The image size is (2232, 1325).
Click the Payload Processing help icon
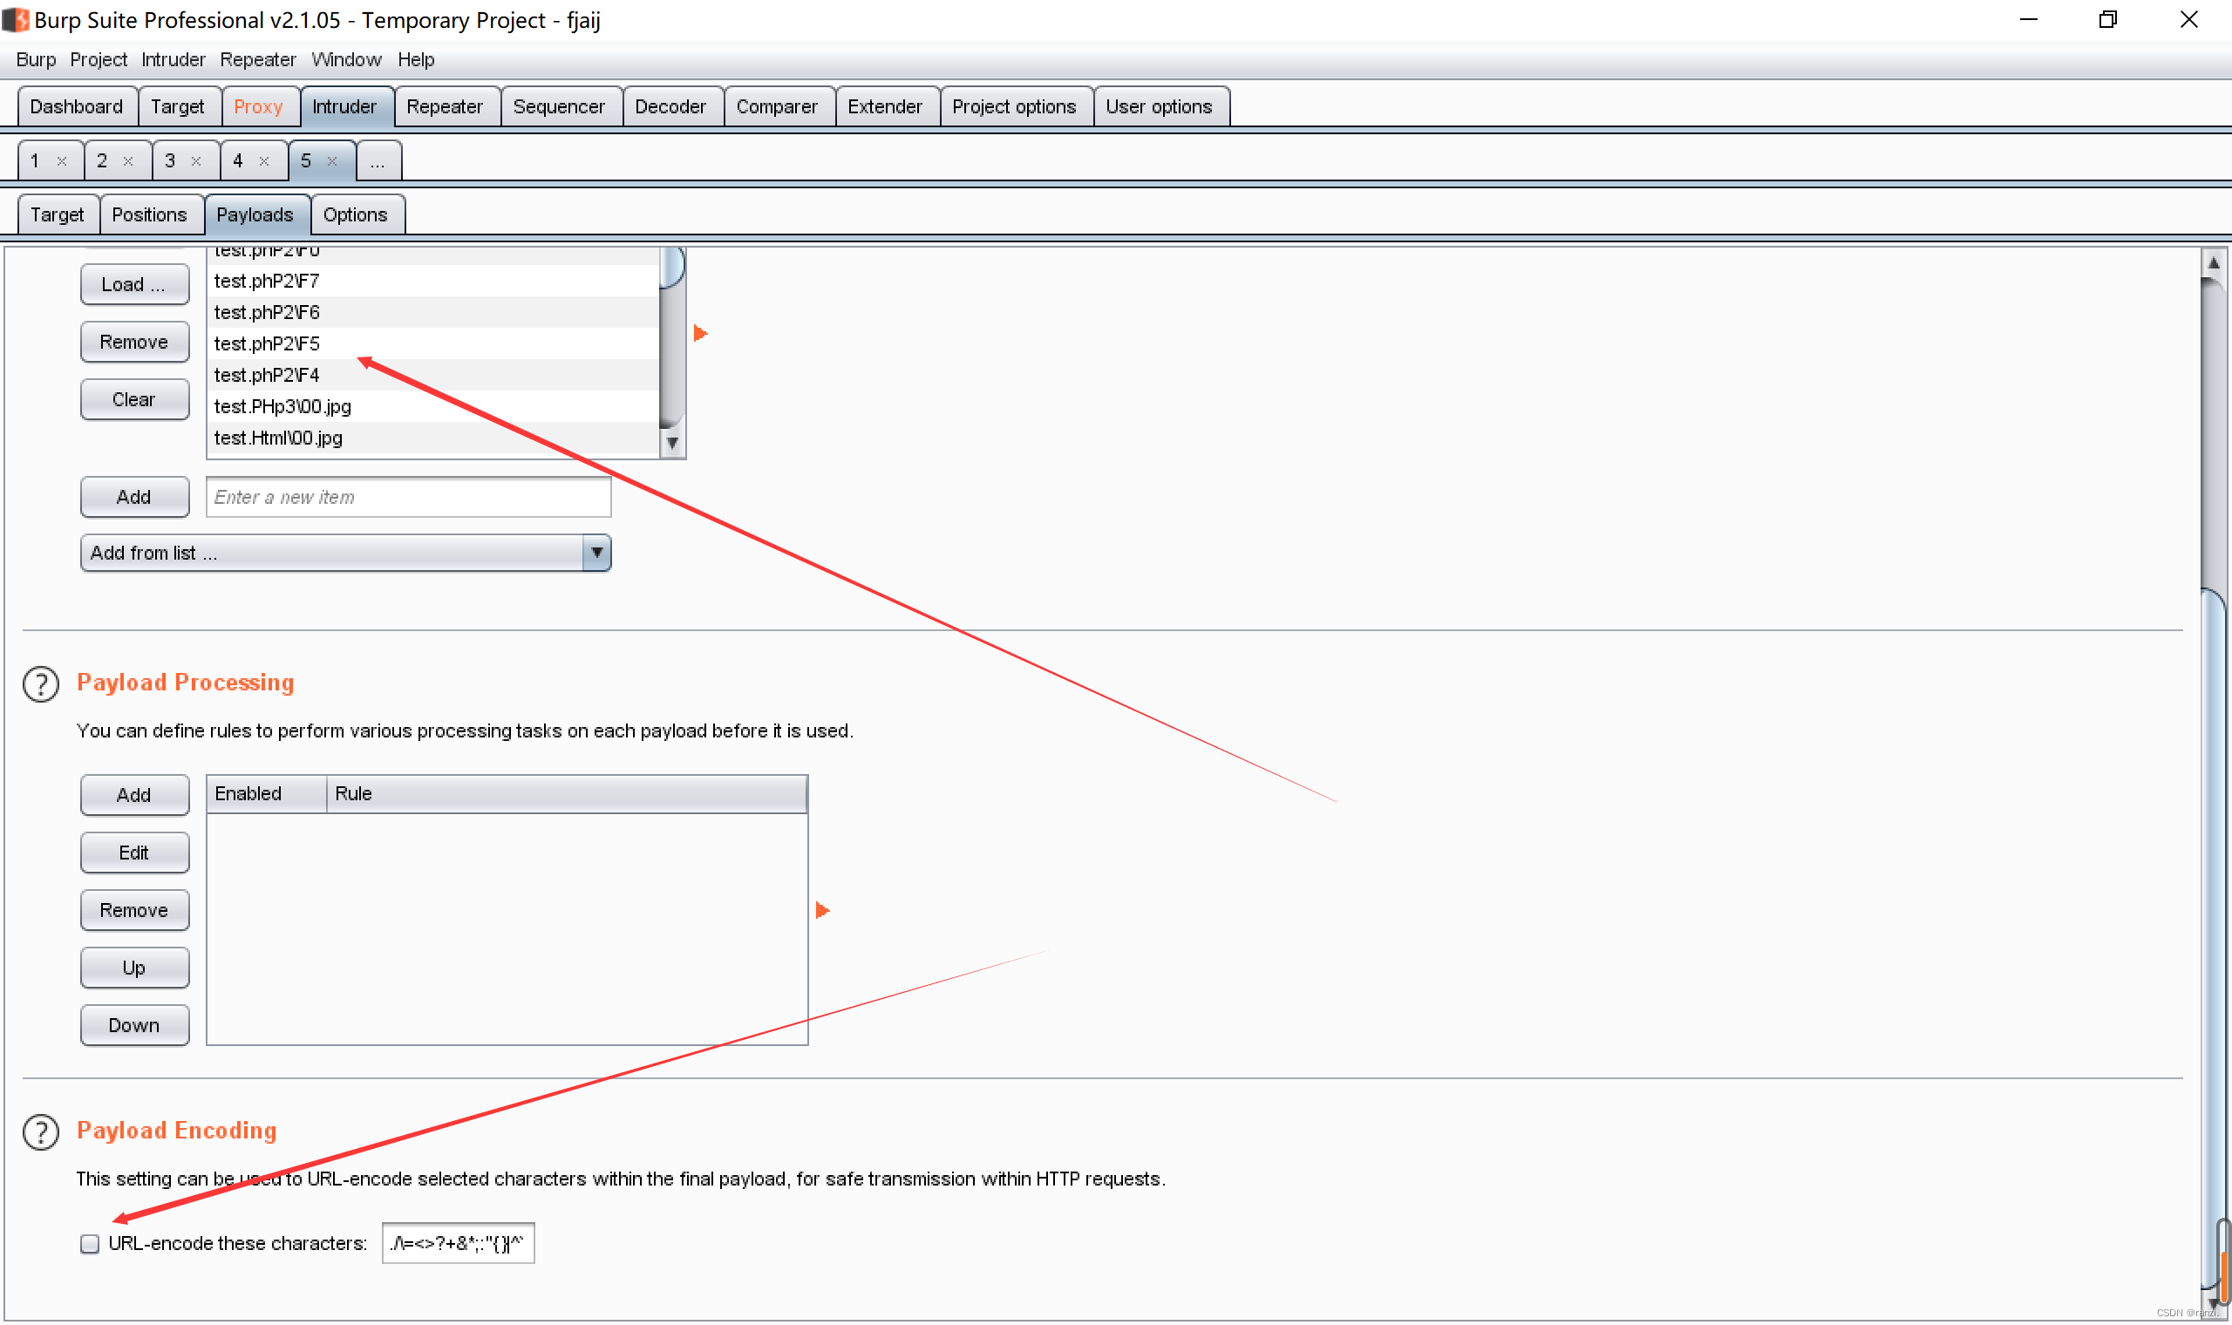(x=41, y=684)
